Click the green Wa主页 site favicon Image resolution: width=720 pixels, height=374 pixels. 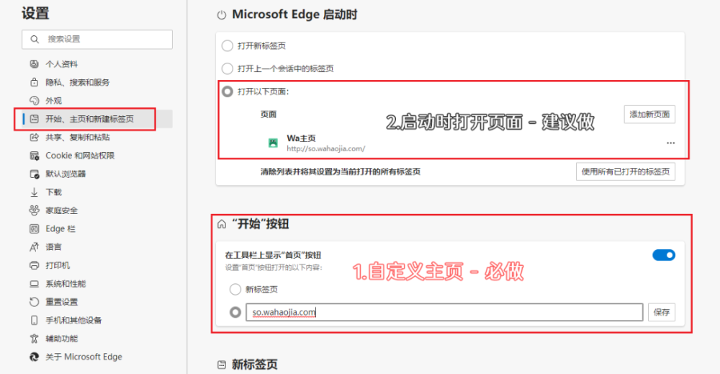273,143
